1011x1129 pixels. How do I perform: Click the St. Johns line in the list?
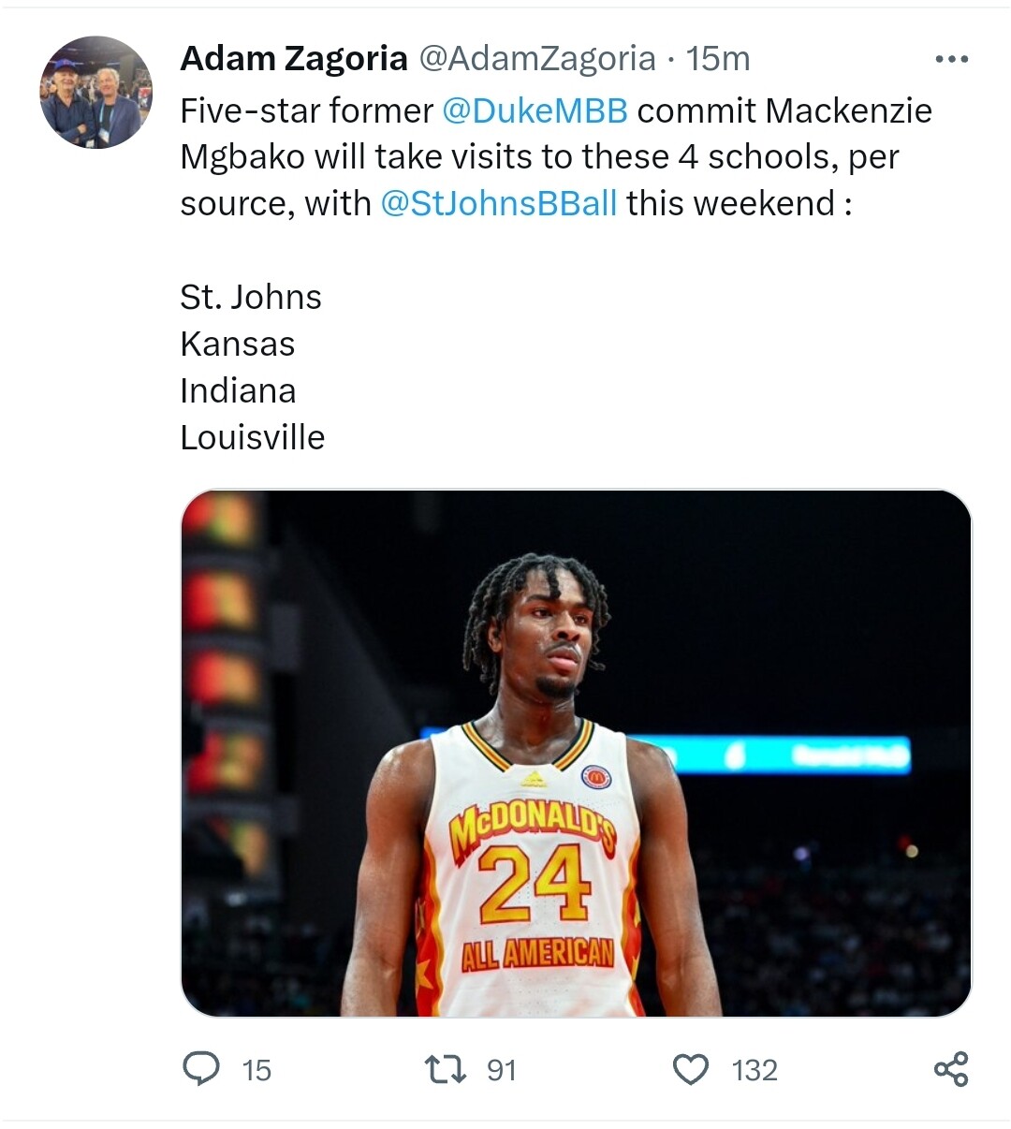pos(251,297)
